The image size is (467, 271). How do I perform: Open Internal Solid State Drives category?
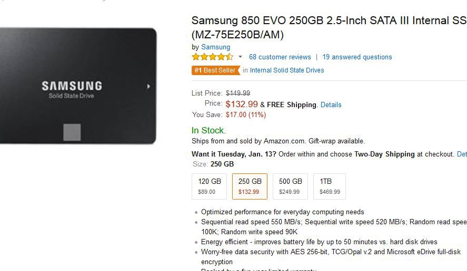coord(287,70)
